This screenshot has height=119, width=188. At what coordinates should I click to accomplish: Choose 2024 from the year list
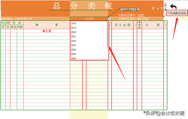click(x=73, y=50)
